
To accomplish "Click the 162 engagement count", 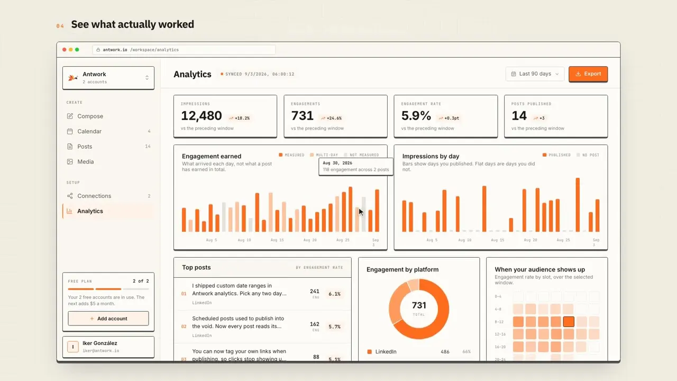I will tap(315, 324).
